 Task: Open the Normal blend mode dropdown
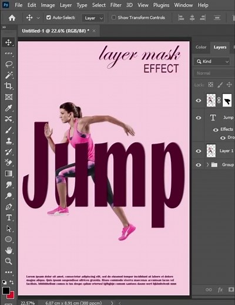click(214, 73)
